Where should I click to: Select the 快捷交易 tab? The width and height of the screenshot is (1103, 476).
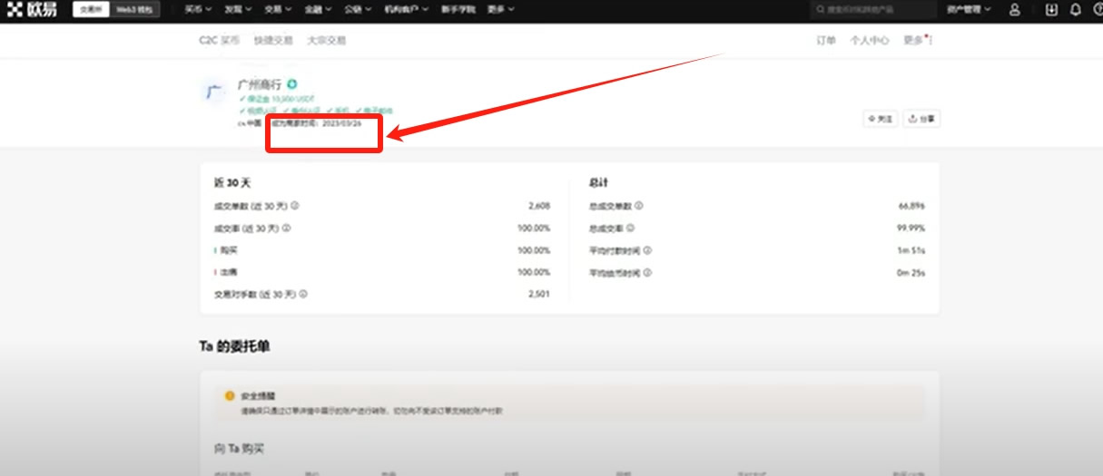click(273, 41)
